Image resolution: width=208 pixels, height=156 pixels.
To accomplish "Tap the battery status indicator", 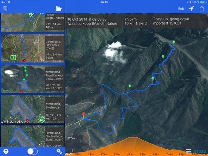I will click(202, 2).
